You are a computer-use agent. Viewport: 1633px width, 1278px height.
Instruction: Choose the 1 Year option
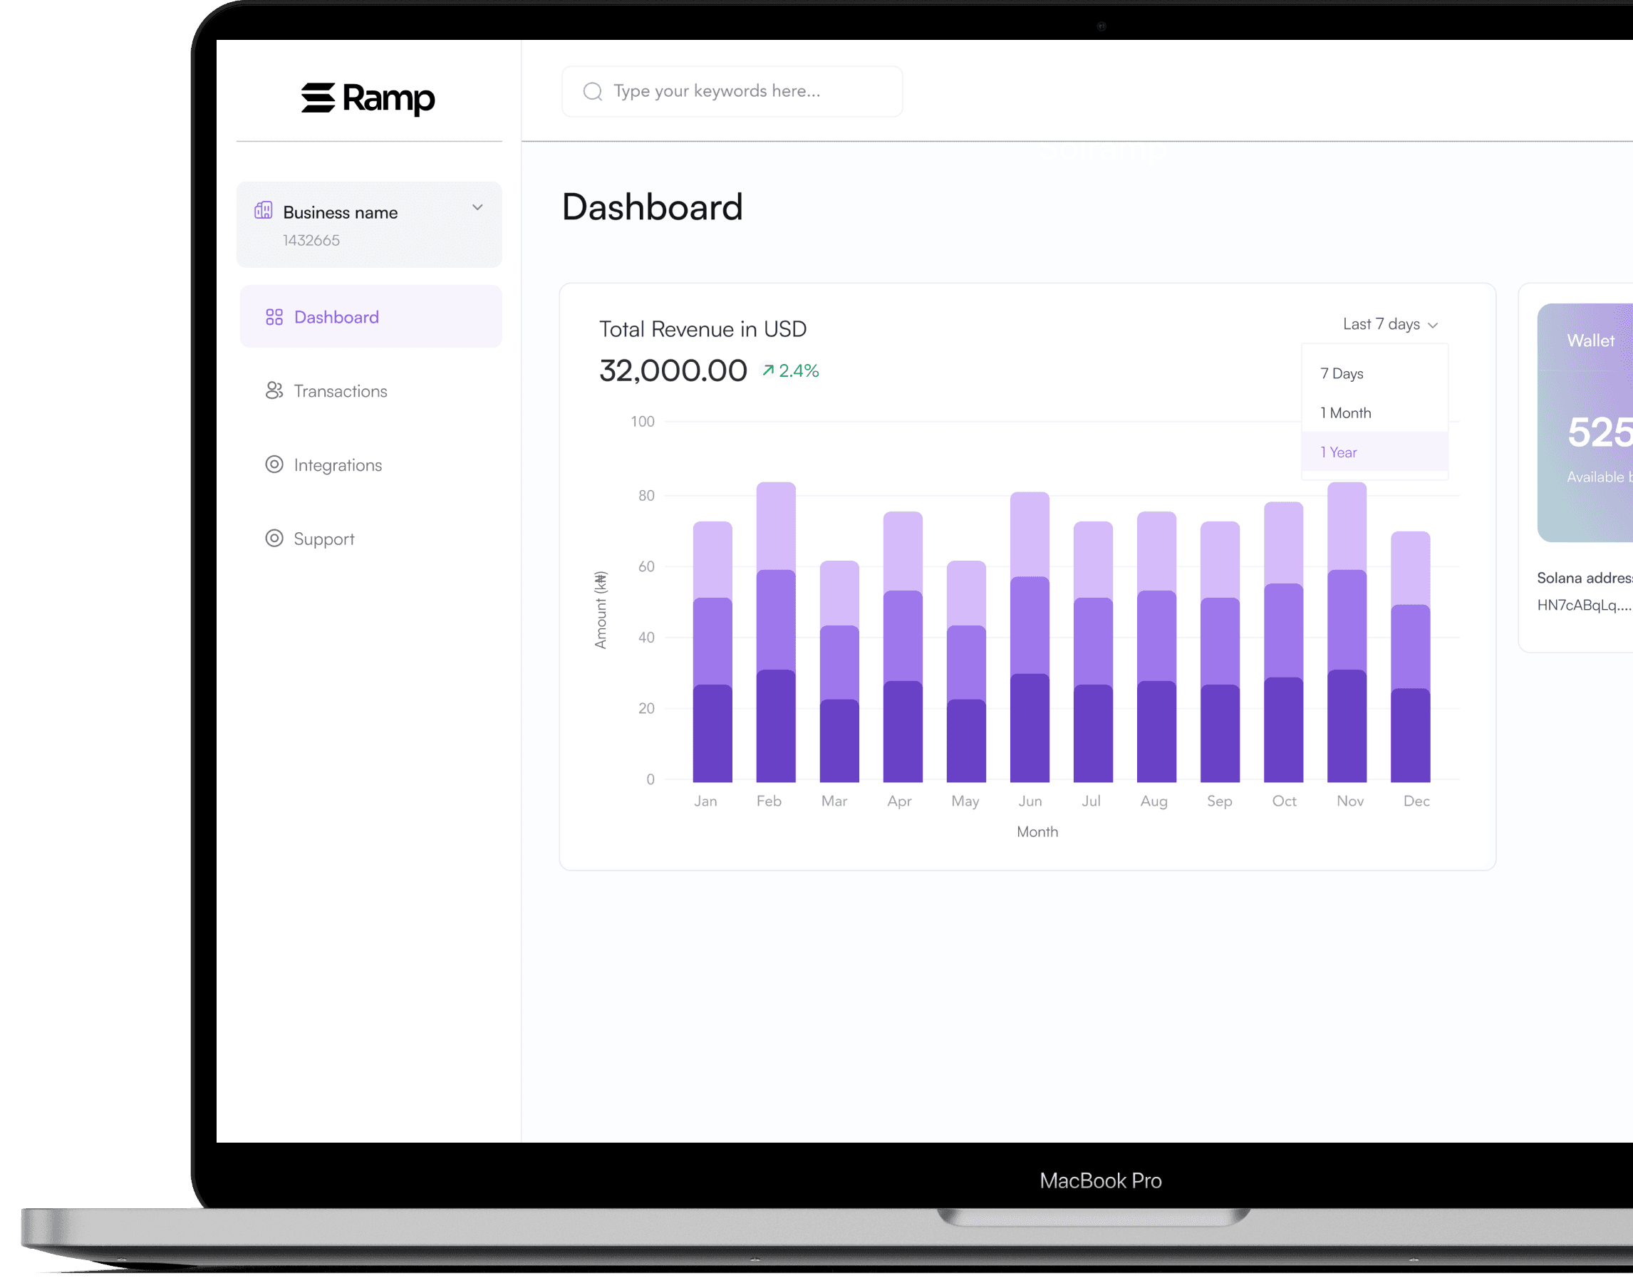click(1339, 452)
